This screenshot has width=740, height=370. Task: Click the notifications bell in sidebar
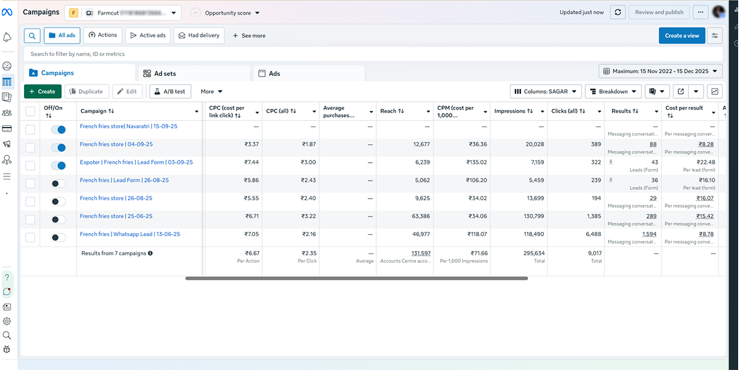(x=7, y=38)
